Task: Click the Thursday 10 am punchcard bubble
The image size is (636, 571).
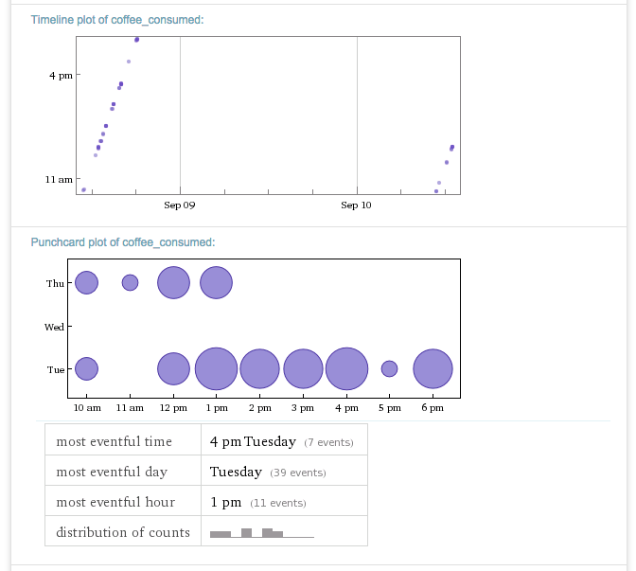Action: 86,282
